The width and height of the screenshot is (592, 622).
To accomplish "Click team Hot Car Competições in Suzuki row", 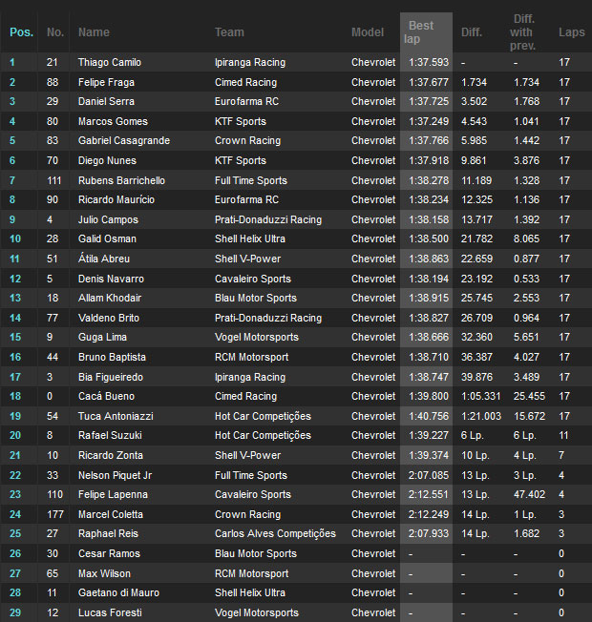I will (263, 435).
